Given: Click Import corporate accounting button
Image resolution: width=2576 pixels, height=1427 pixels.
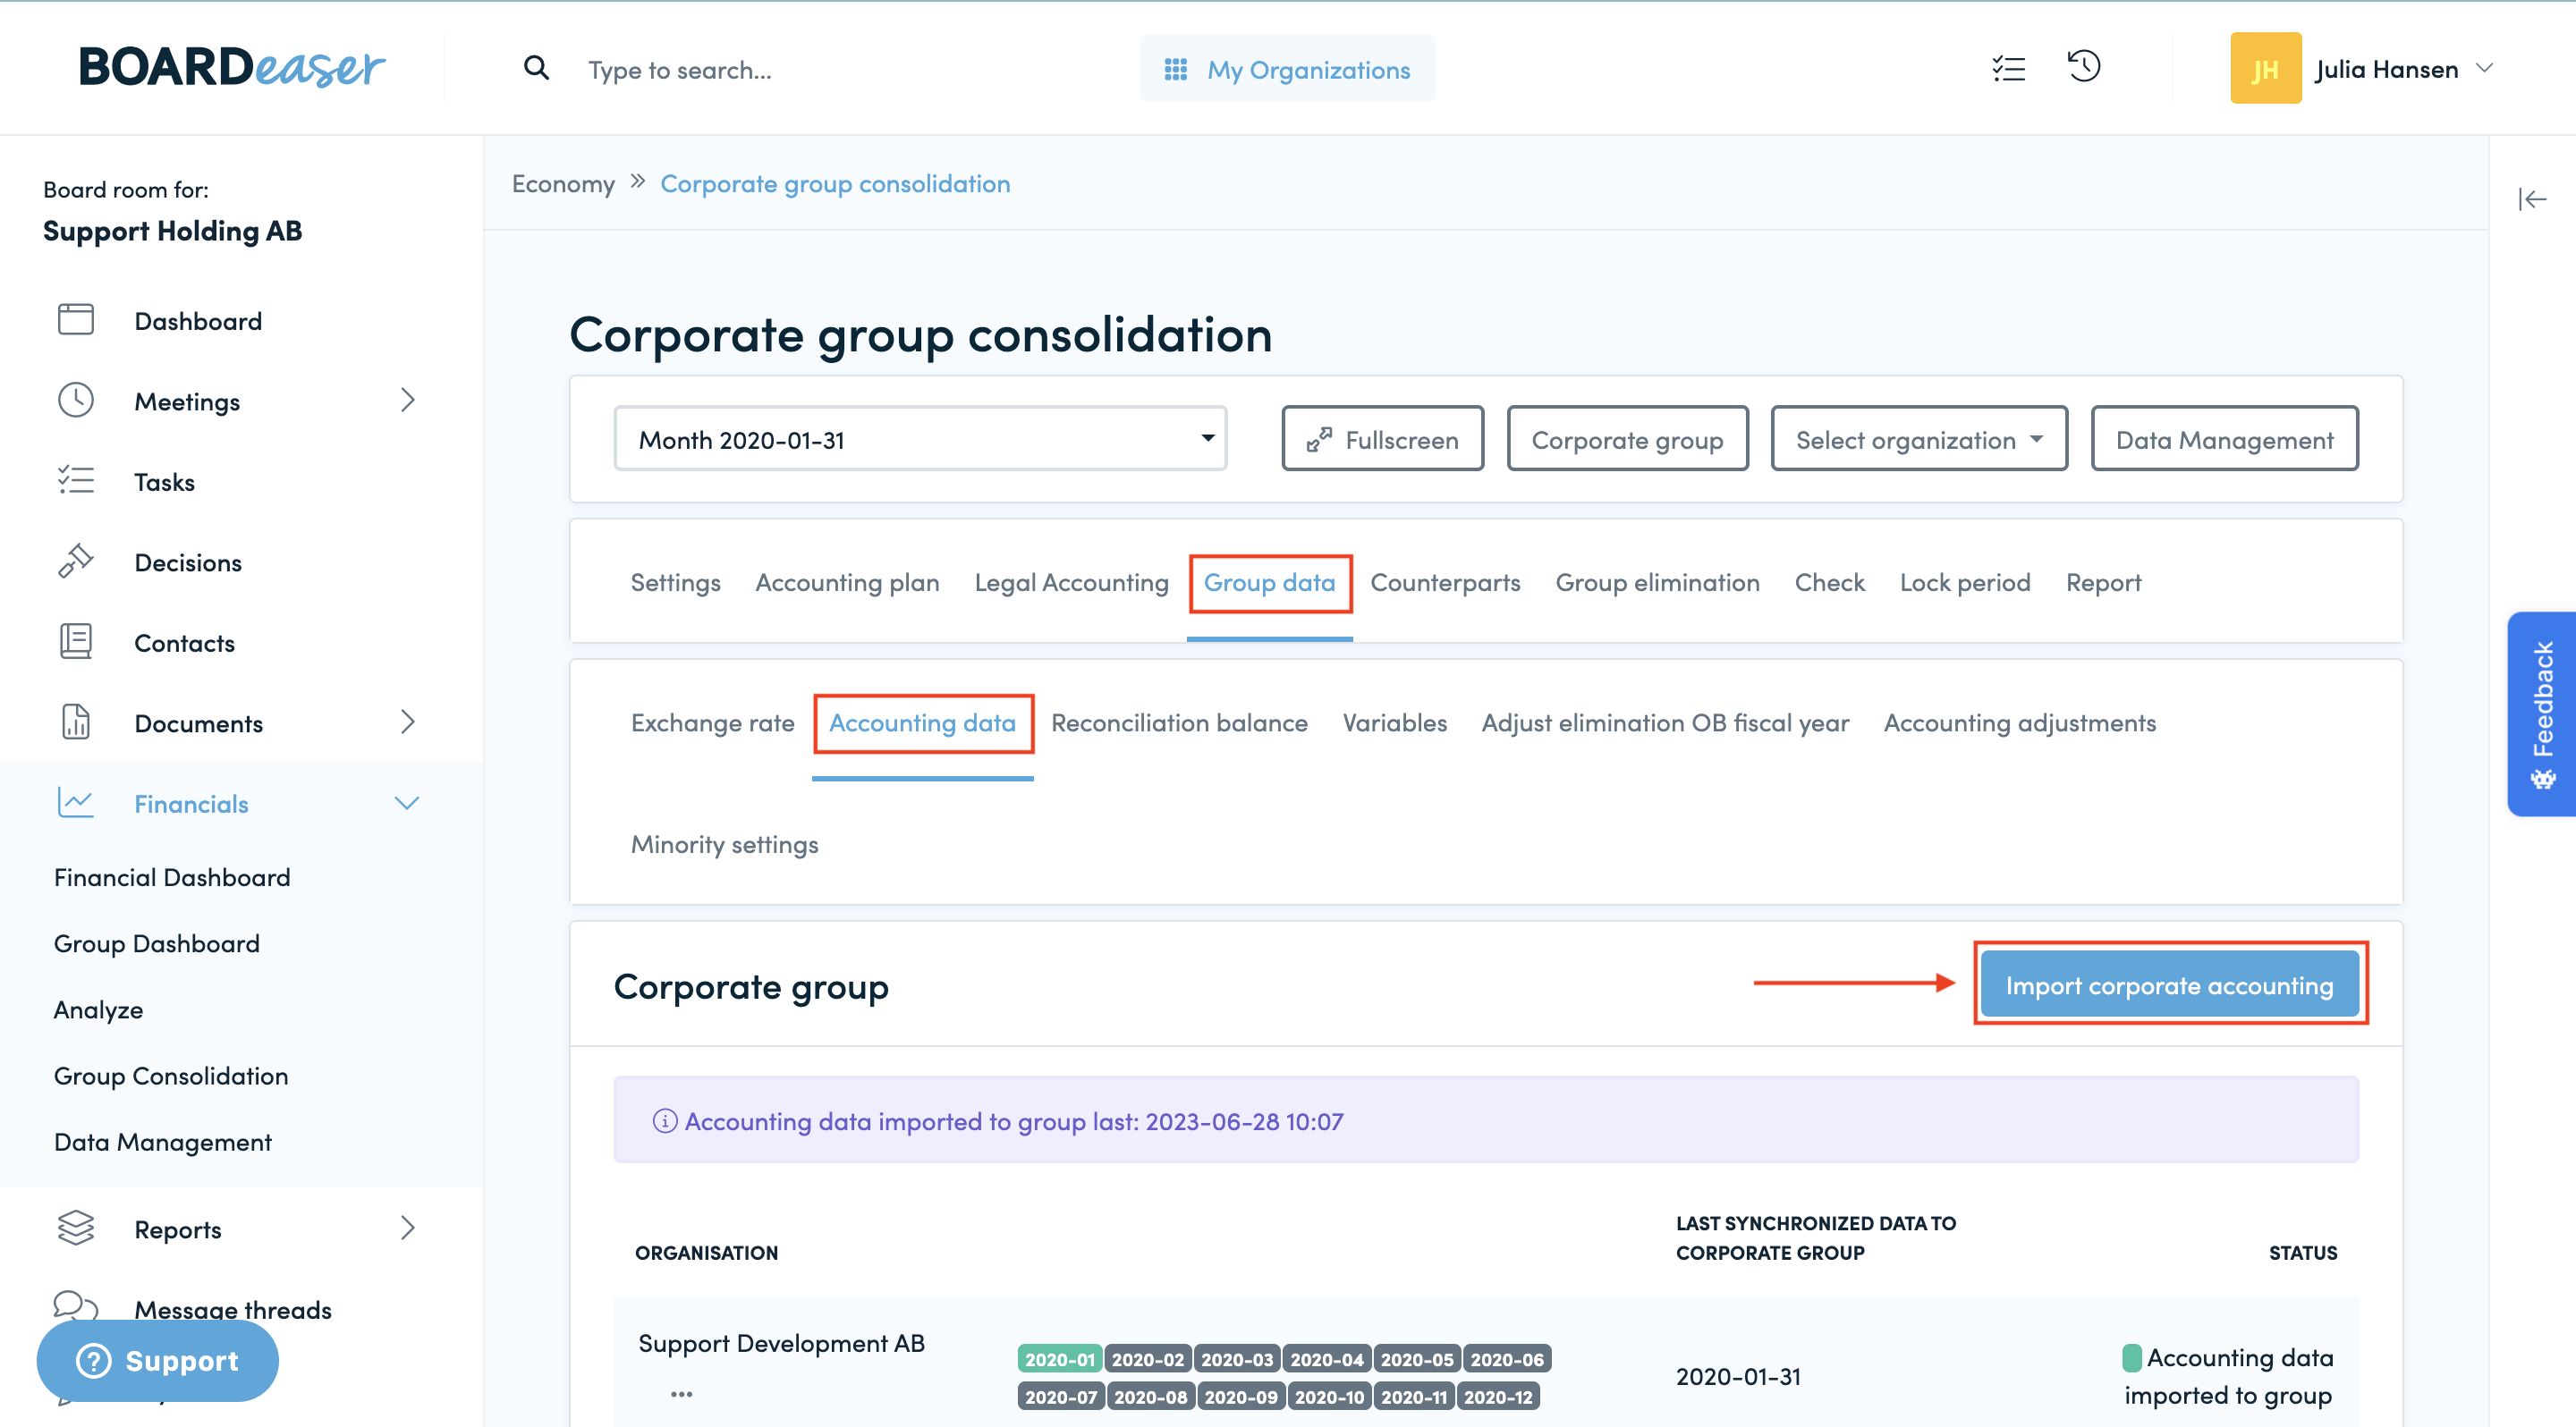Looking at the screenshot, I should point(2169,985).
